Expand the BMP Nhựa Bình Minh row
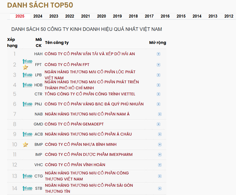The image size is (240, 195). (x=160, y=145)
